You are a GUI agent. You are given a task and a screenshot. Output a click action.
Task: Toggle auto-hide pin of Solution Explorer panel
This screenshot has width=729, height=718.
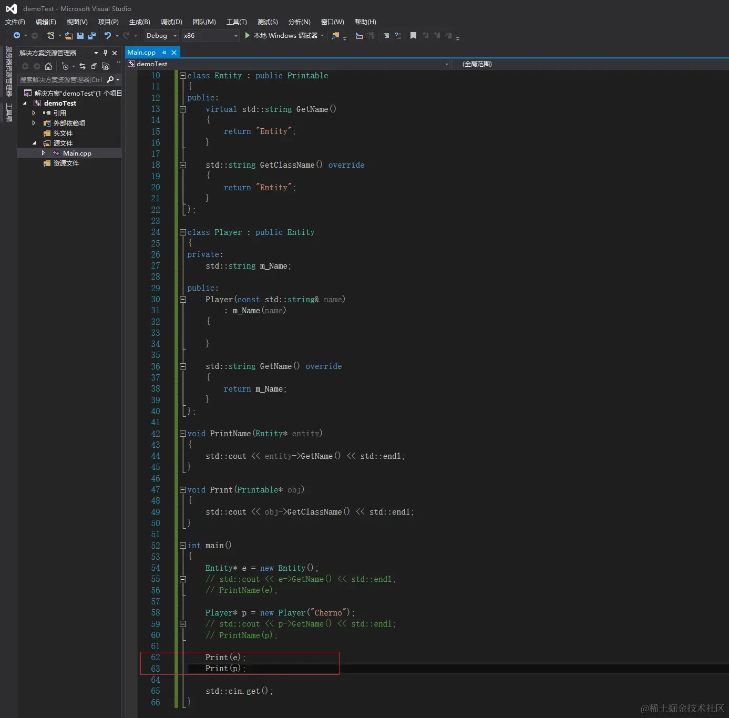click(x=105, y=53)
